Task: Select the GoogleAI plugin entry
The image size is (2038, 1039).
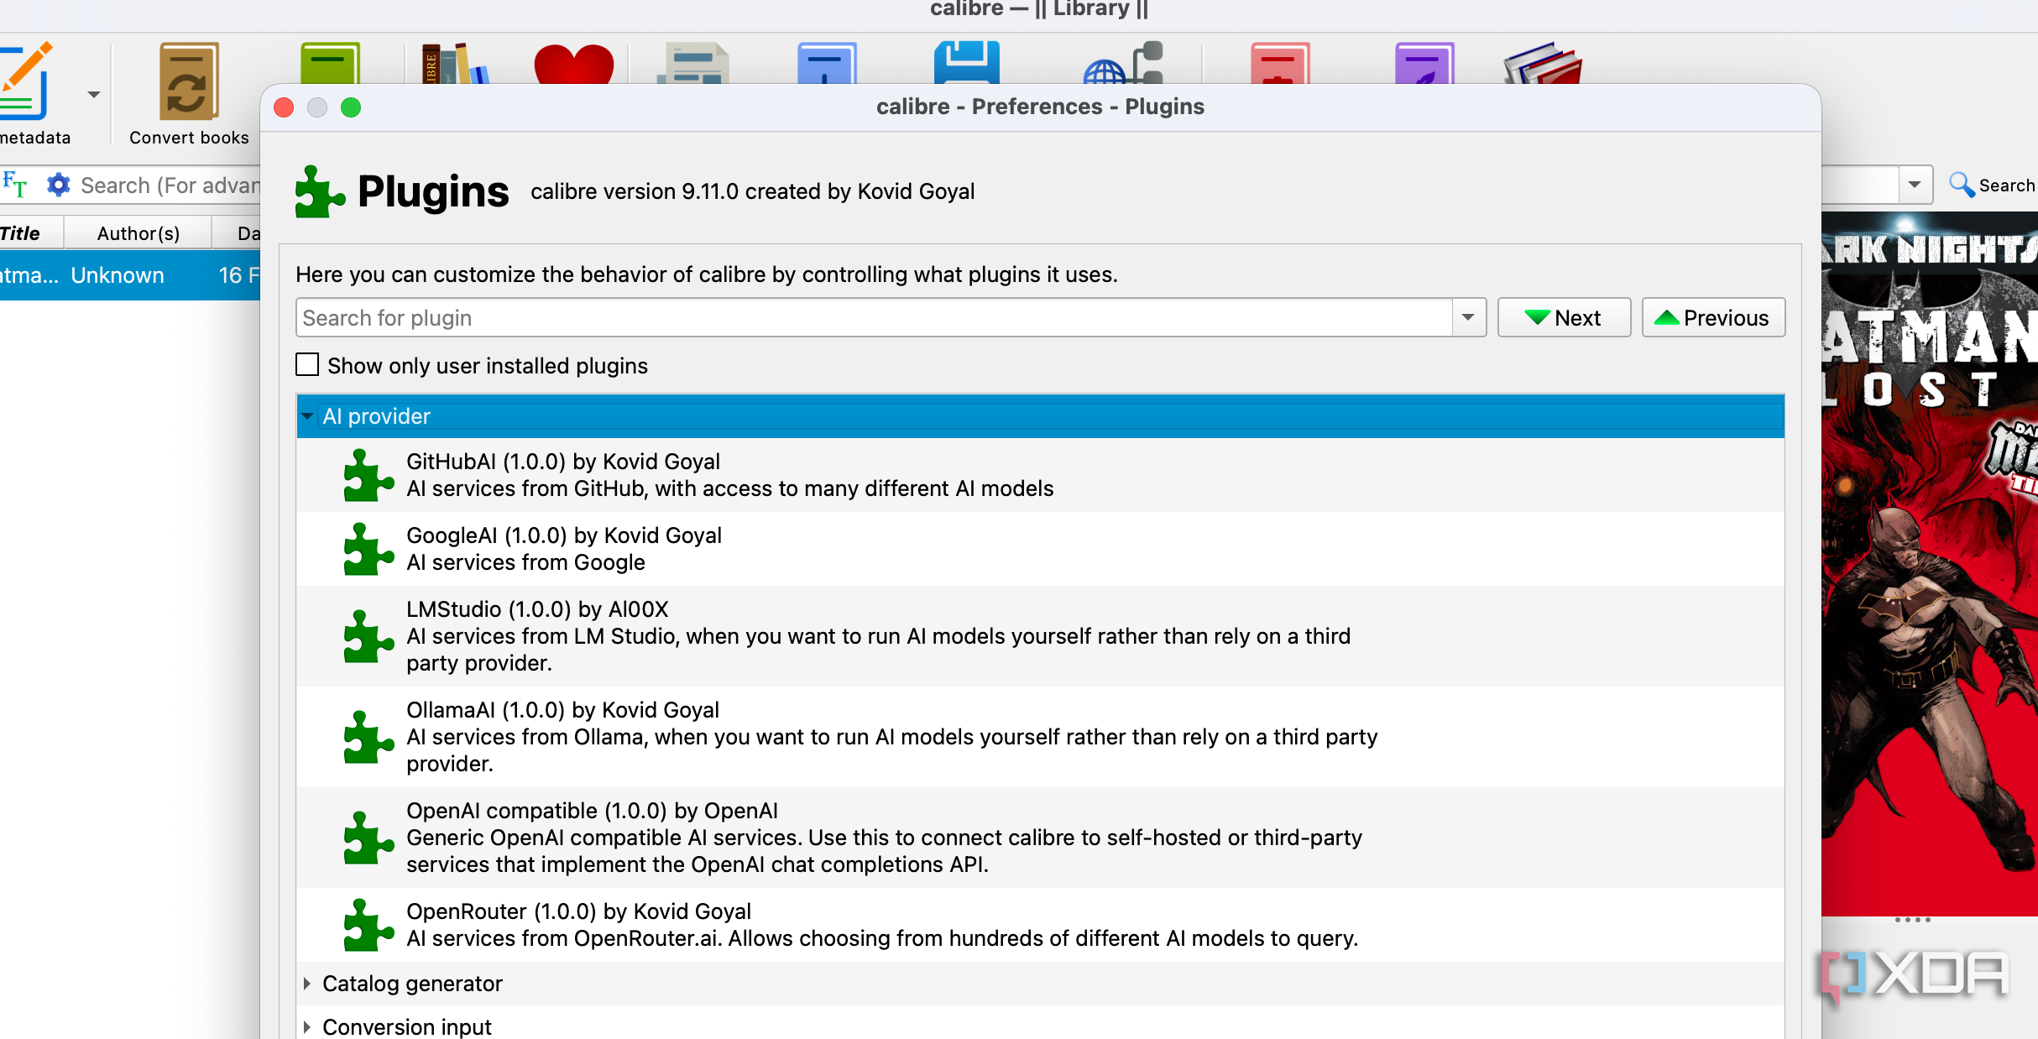Action: coord(1040,549)
